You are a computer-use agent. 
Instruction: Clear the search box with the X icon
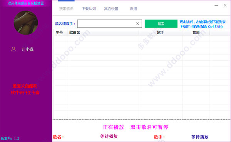point(137,24)
